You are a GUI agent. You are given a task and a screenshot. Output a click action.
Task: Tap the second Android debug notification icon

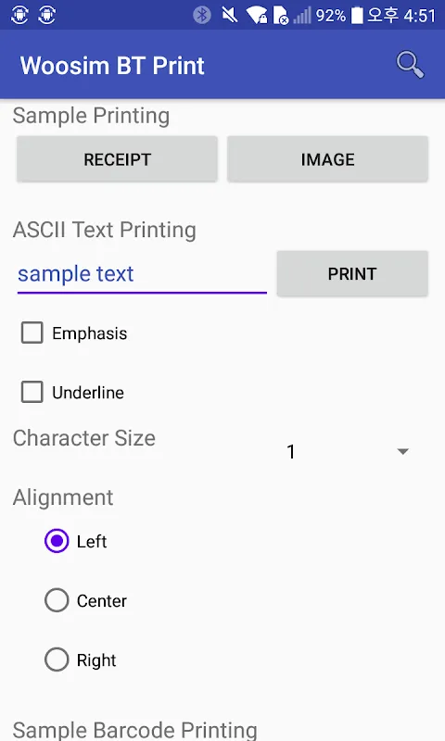[x=46, y=15]
